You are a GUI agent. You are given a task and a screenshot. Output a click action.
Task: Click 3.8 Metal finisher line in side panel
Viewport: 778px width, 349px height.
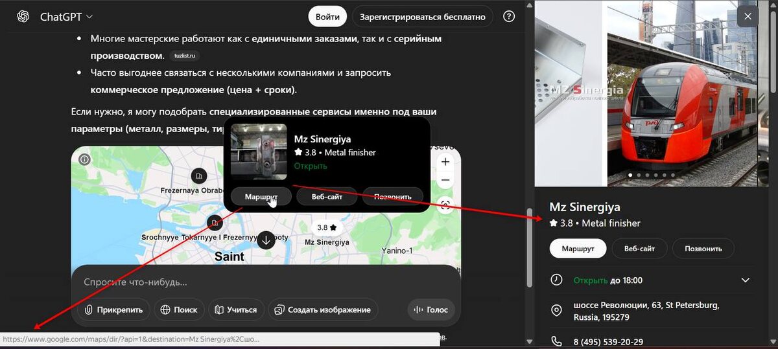point(595,223)
